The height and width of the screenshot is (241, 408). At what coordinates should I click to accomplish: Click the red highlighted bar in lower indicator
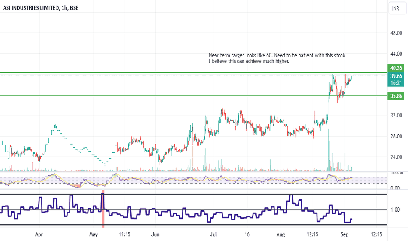pos(103,209)
